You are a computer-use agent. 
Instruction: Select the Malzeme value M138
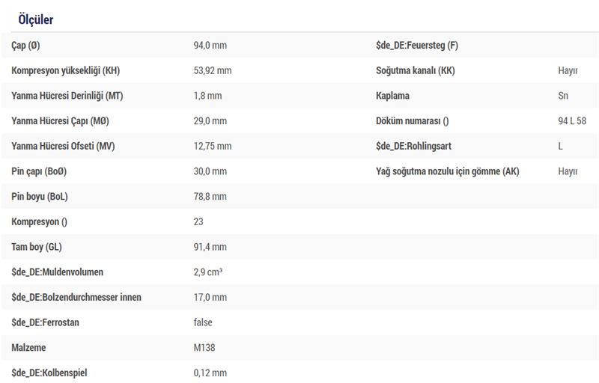[x=206, y=348]
